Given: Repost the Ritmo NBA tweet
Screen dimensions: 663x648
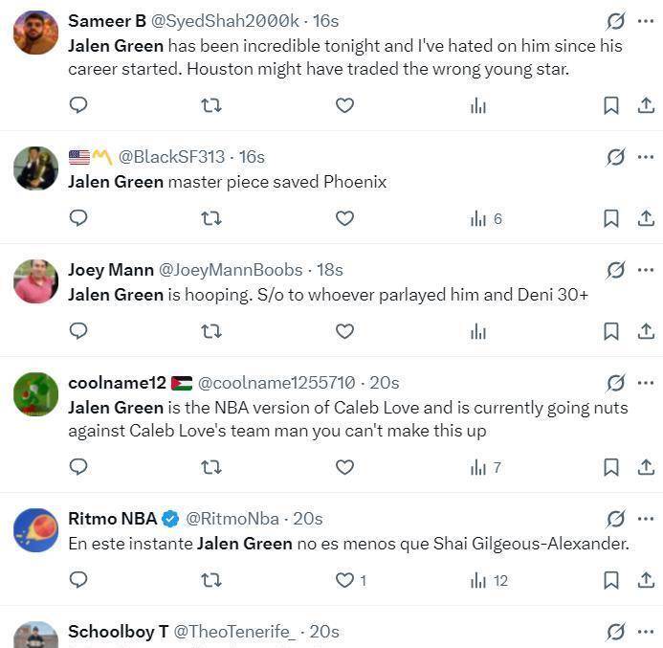Looking at the screenshot, I should (x=210, y=580).
